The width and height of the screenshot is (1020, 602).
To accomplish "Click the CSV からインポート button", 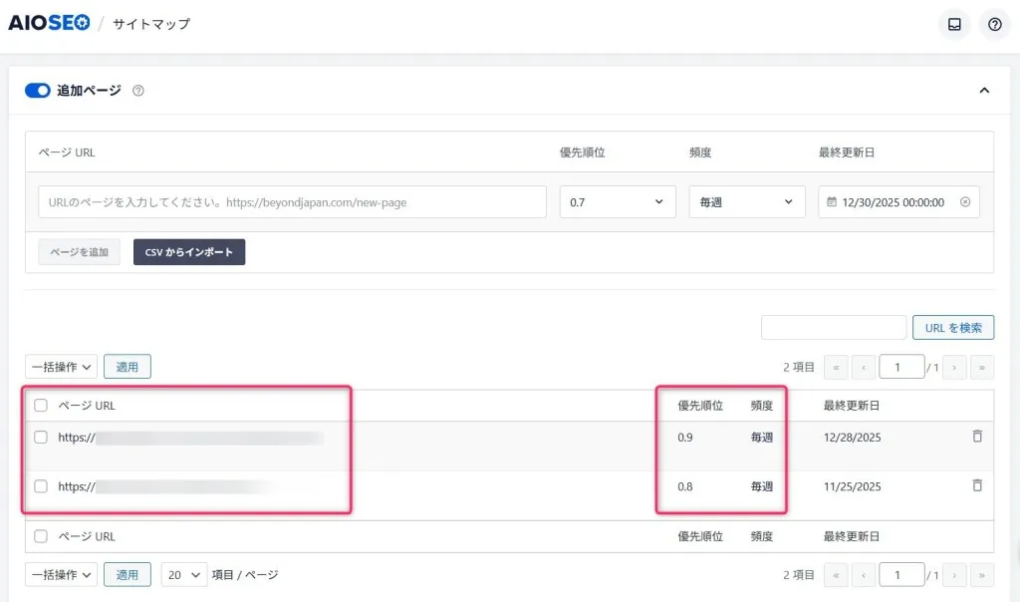I will [x=189, y=252].
